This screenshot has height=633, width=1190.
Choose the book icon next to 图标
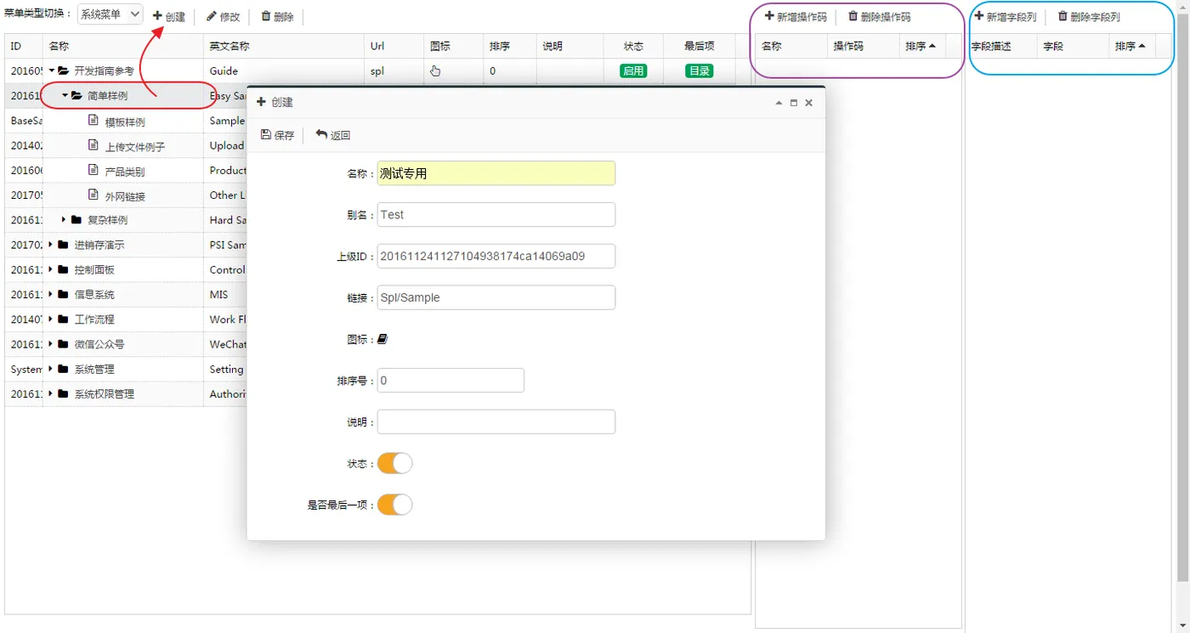(382, 339)
